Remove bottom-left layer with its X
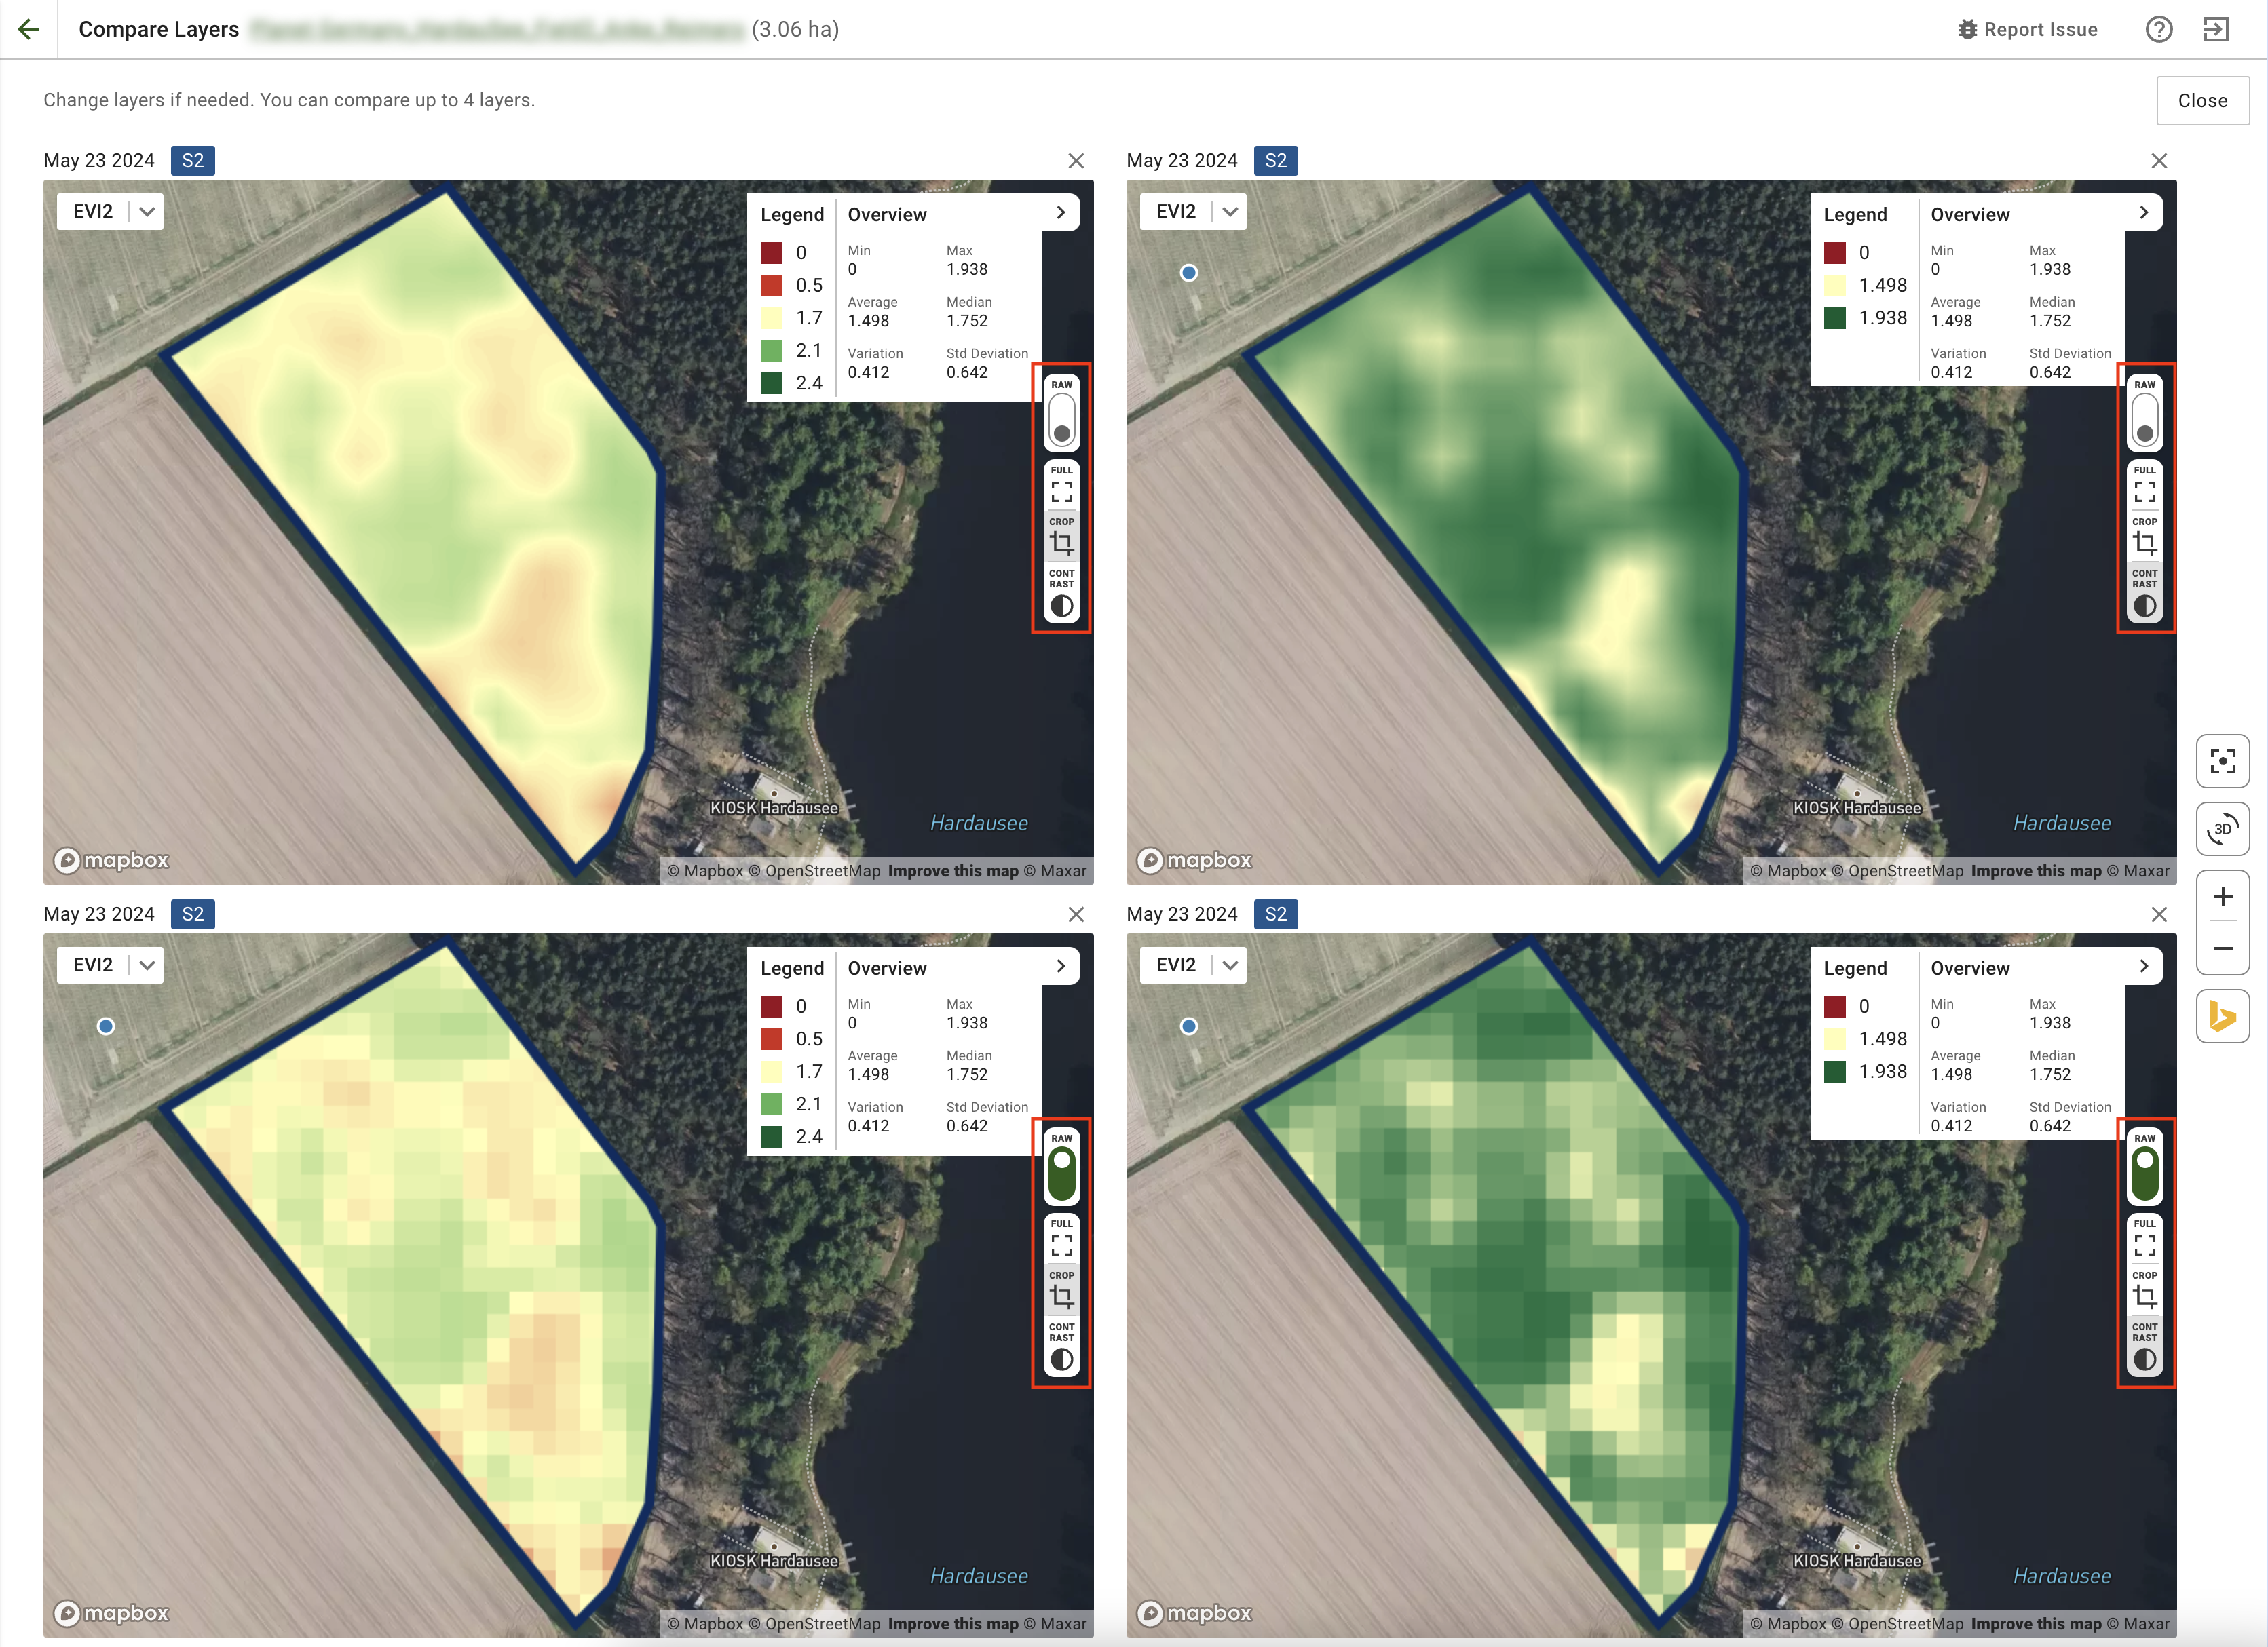This screenshot has height=1647, width=2268. [x=1076, y=914]
